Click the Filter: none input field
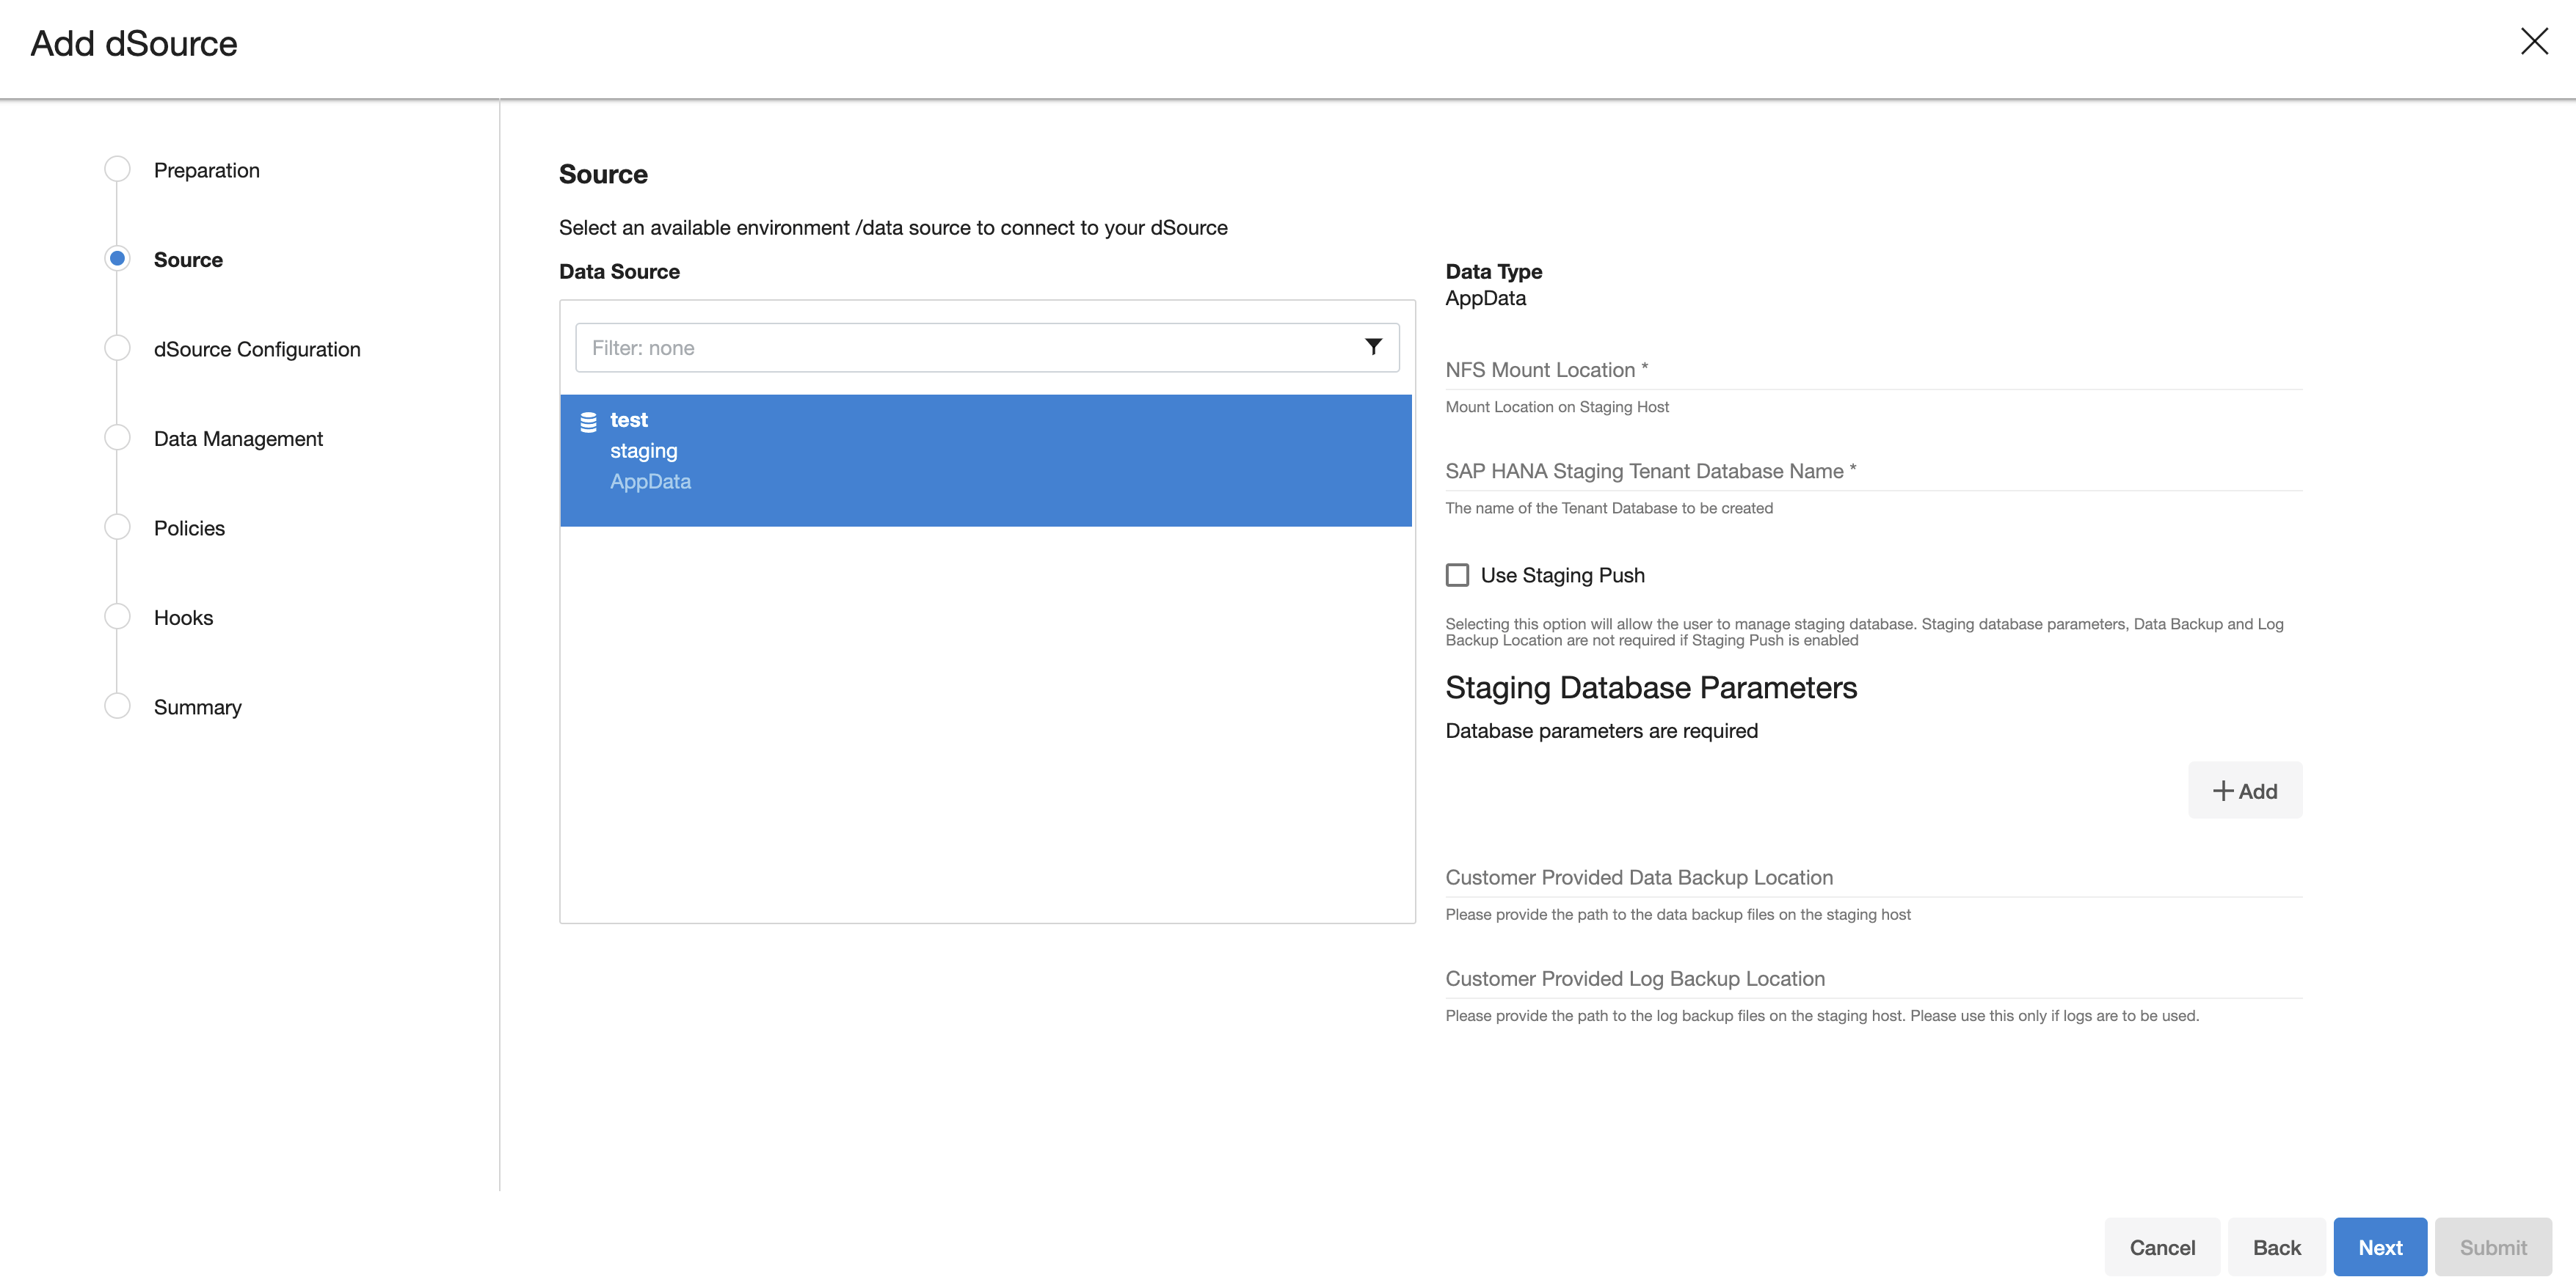The height and width of the screenshot is (1288, 2576). pyautogui.click(x=960, y=348)
